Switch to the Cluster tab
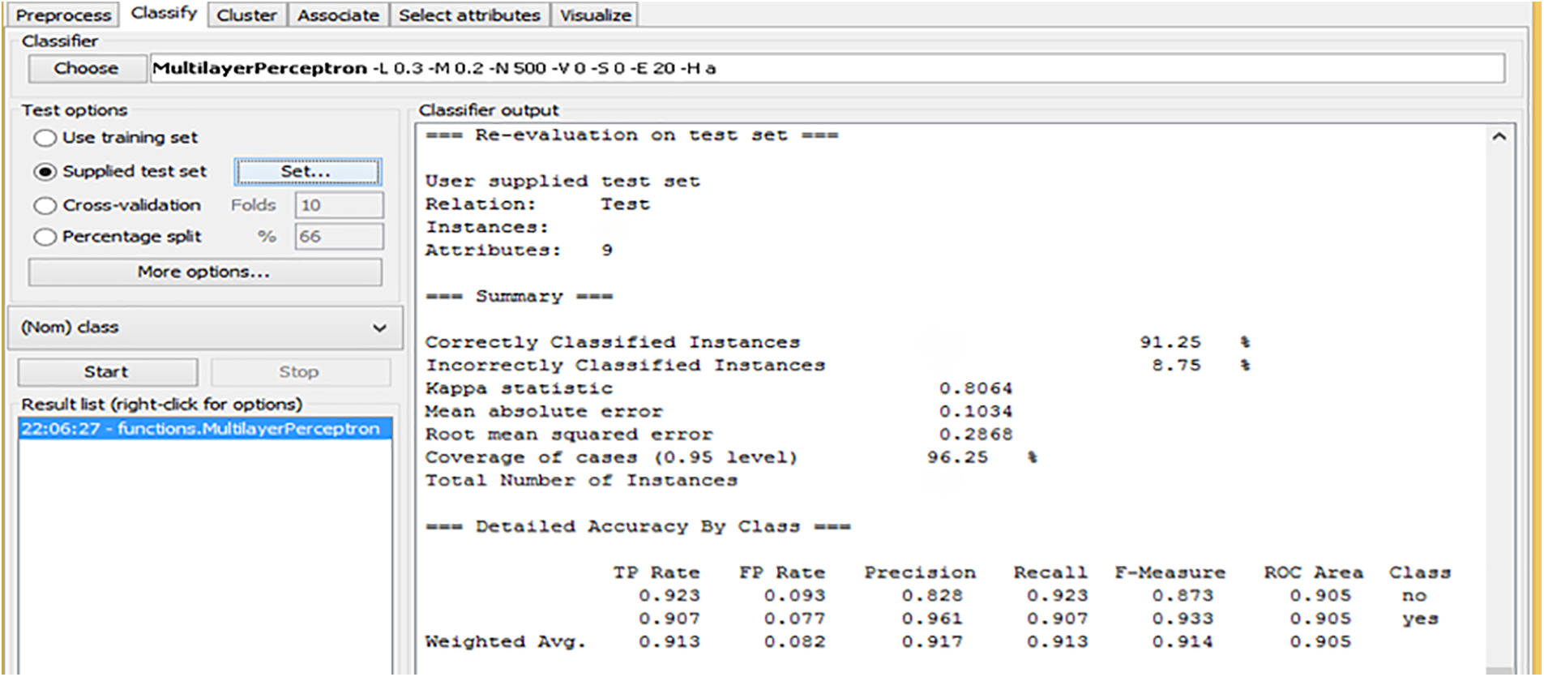Viewport: 1544px width, 677px height. click(246, 15)
